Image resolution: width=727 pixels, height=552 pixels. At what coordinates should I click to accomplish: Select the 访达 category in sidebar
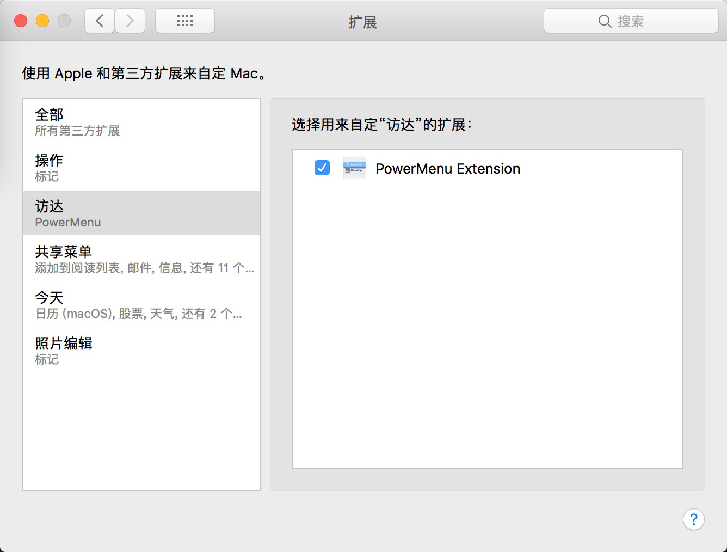click(x=141, y=213)
